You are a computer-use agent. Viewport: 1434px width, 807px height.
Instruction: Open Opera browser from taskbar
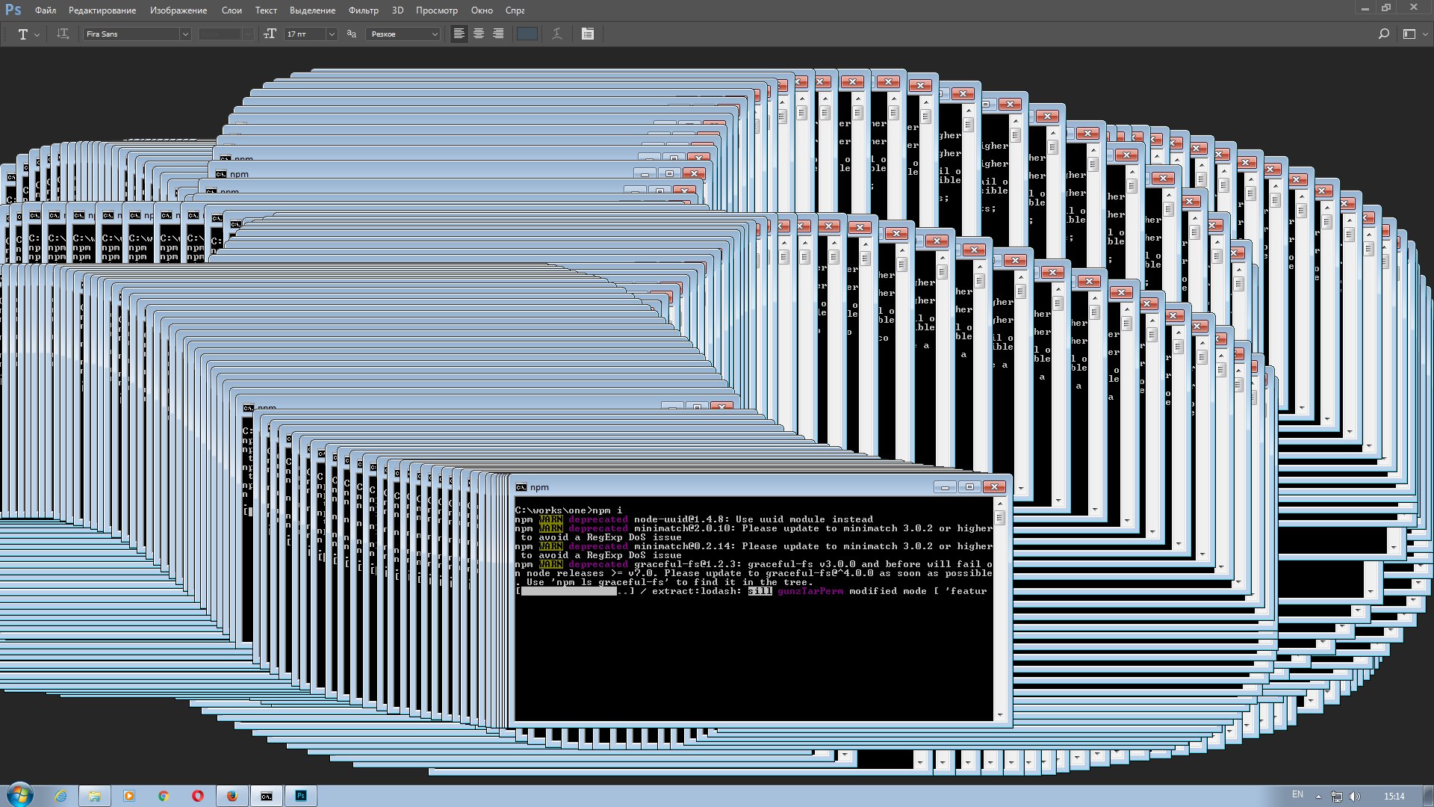198,796
